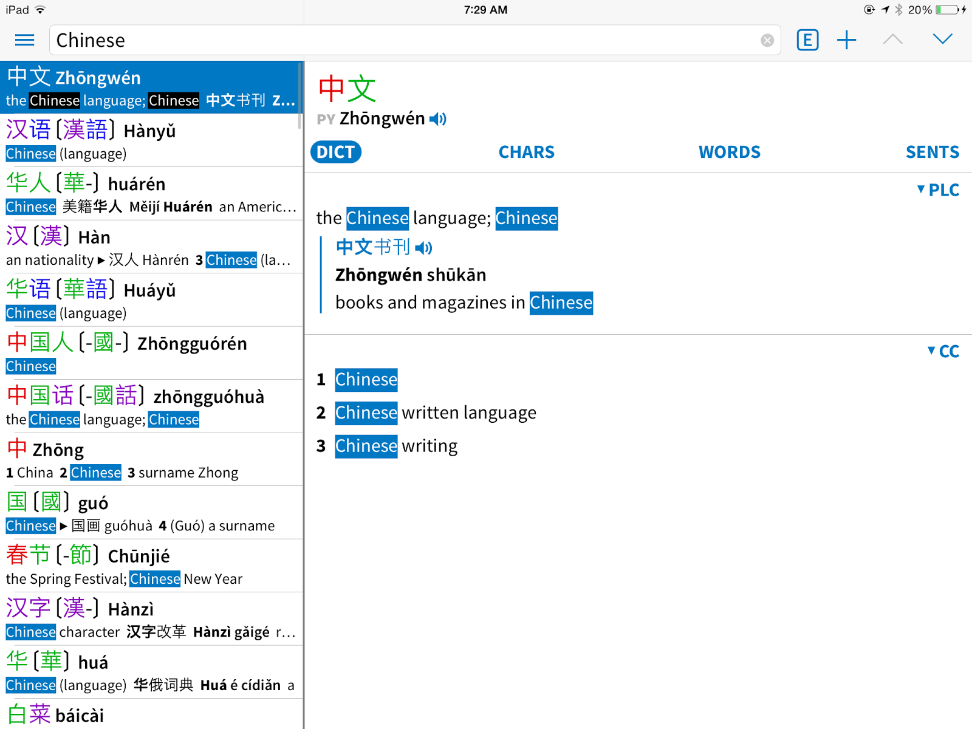Open the 中国人 Zhōngguórén sidebar entry
Image resolution: width=972 pixels, height=729 pixels.
click(x=152, y=352)
